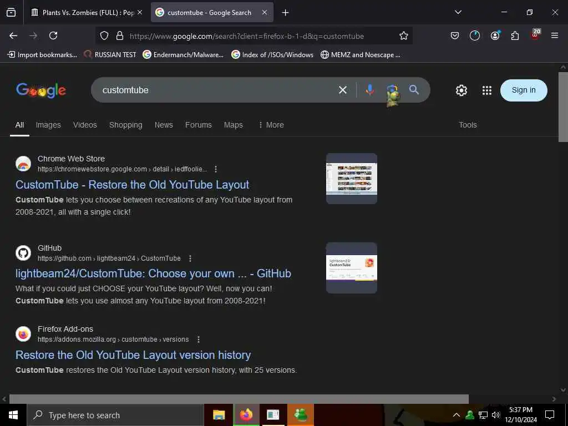Open CustomTube - Restore the Old YouTube Layout

pos(132,185)
